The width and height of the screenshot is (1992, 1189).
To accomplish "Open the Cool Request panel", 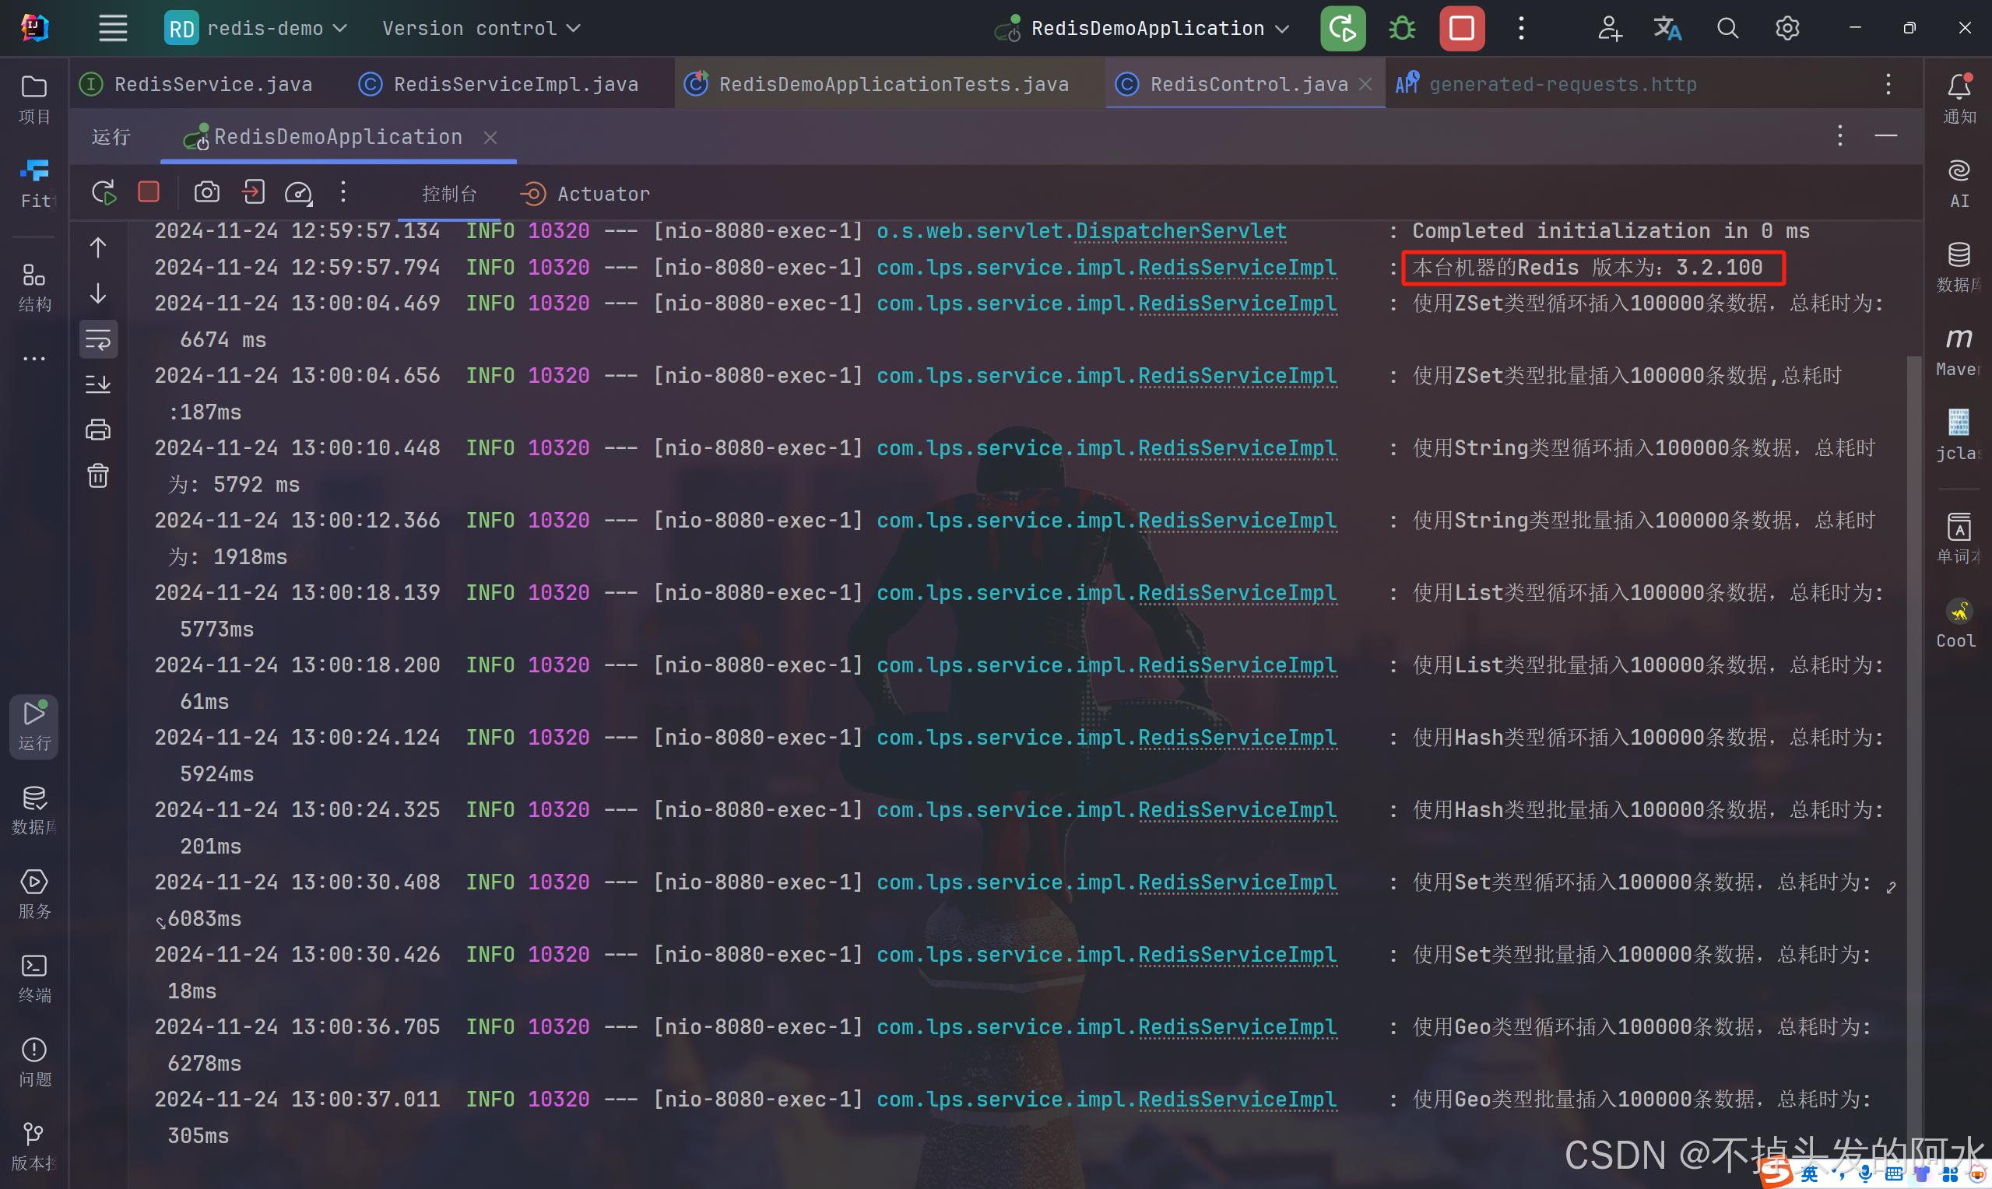I will 1959,623.
